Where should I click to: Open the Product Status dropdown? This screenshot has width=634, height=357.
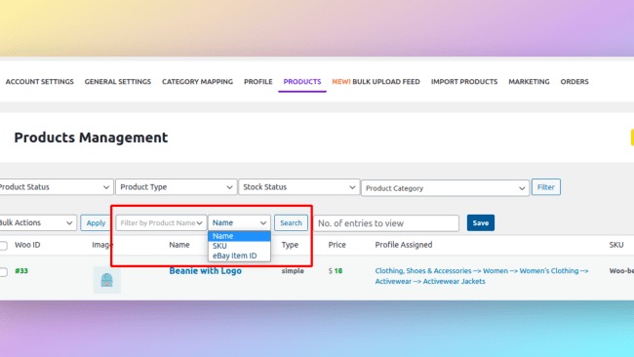coord(56,187)
